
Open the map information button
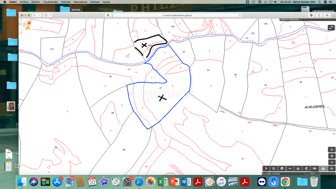331,168
